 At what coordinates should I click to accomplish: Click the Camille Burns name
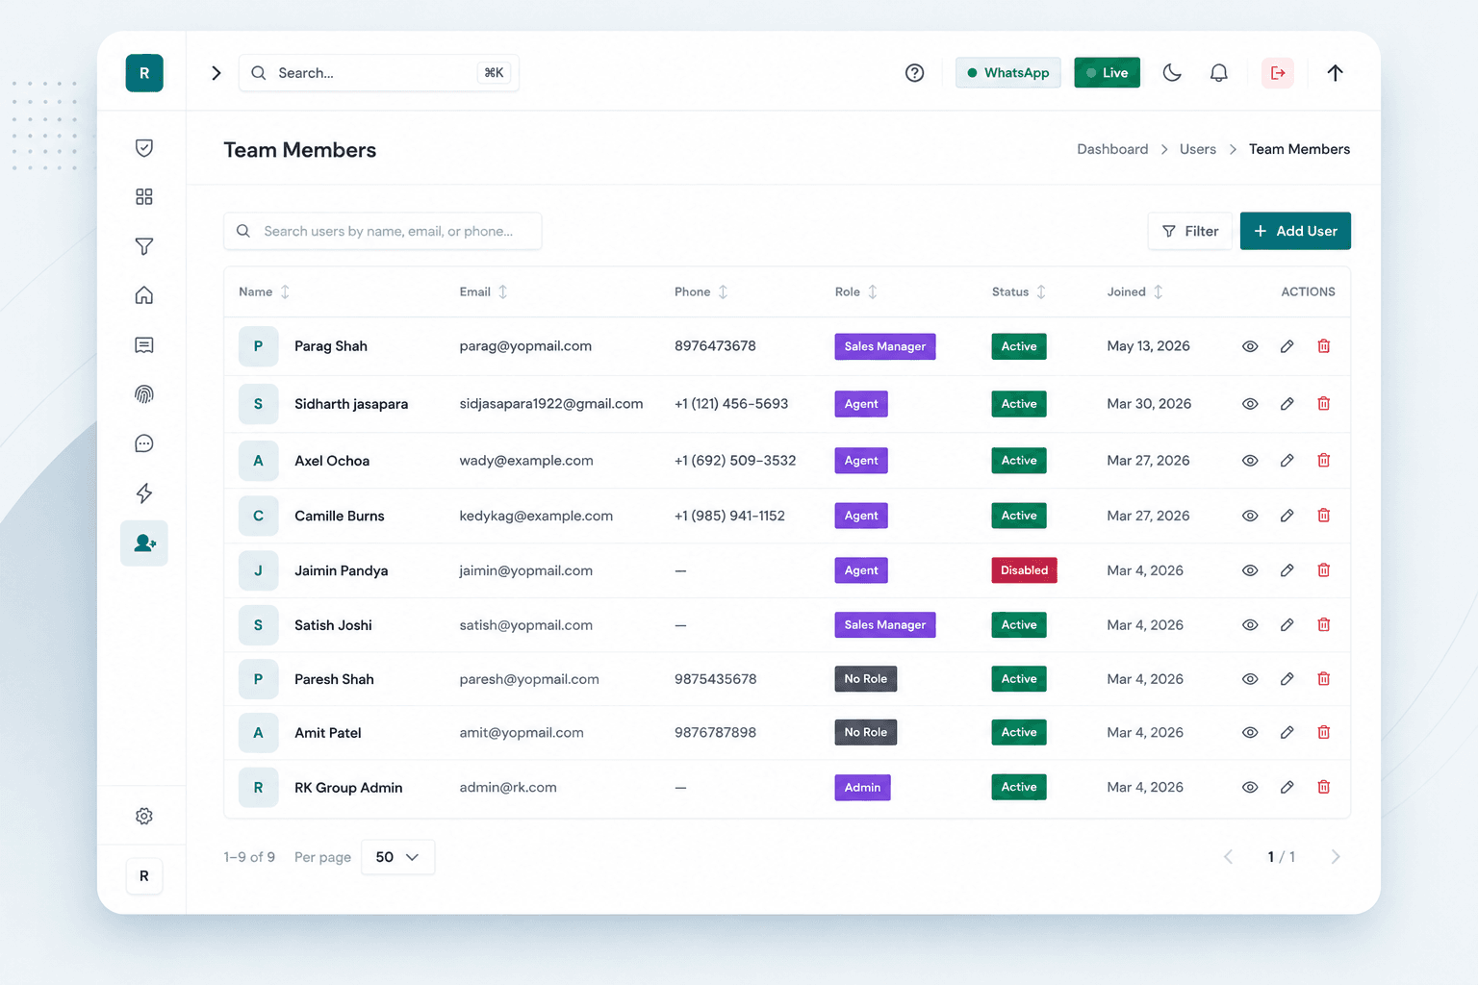(340, 516)
